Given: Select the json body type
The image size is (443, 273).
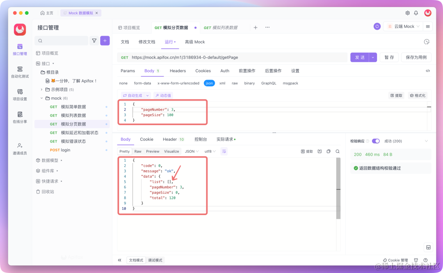Looking at the screenshot, I should [209, 83].
